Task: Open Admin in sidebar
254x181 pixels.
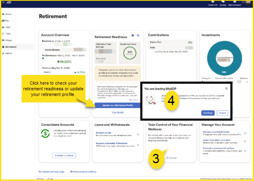Action: click(7, 53)
